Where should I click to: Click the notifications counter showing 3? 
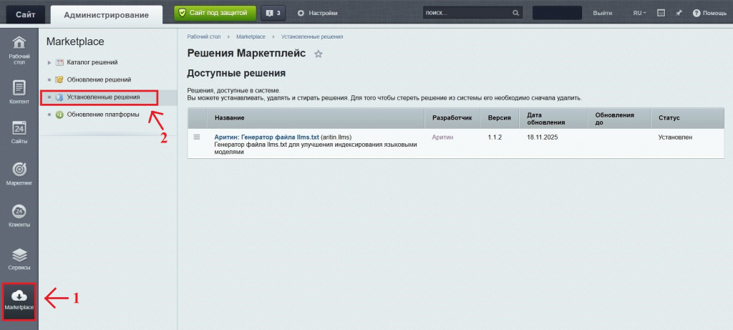click(272, 13)
